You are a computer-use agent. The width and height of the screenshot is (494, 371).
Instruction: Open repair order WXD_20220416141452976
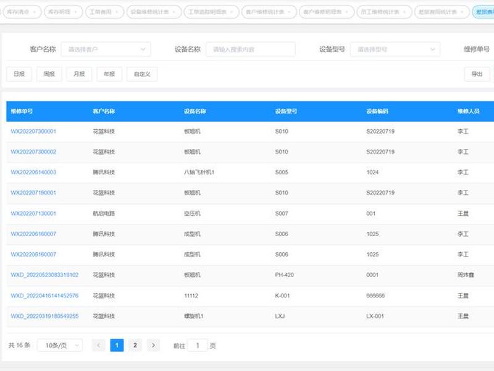pyautogui.click(x=44, y=296)
